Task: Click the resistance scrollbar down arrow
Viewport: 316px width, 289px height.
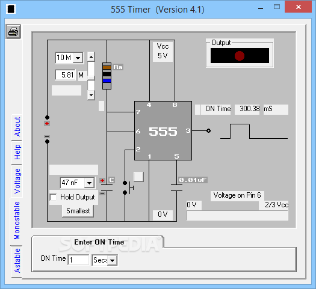Action: (91, 95)
